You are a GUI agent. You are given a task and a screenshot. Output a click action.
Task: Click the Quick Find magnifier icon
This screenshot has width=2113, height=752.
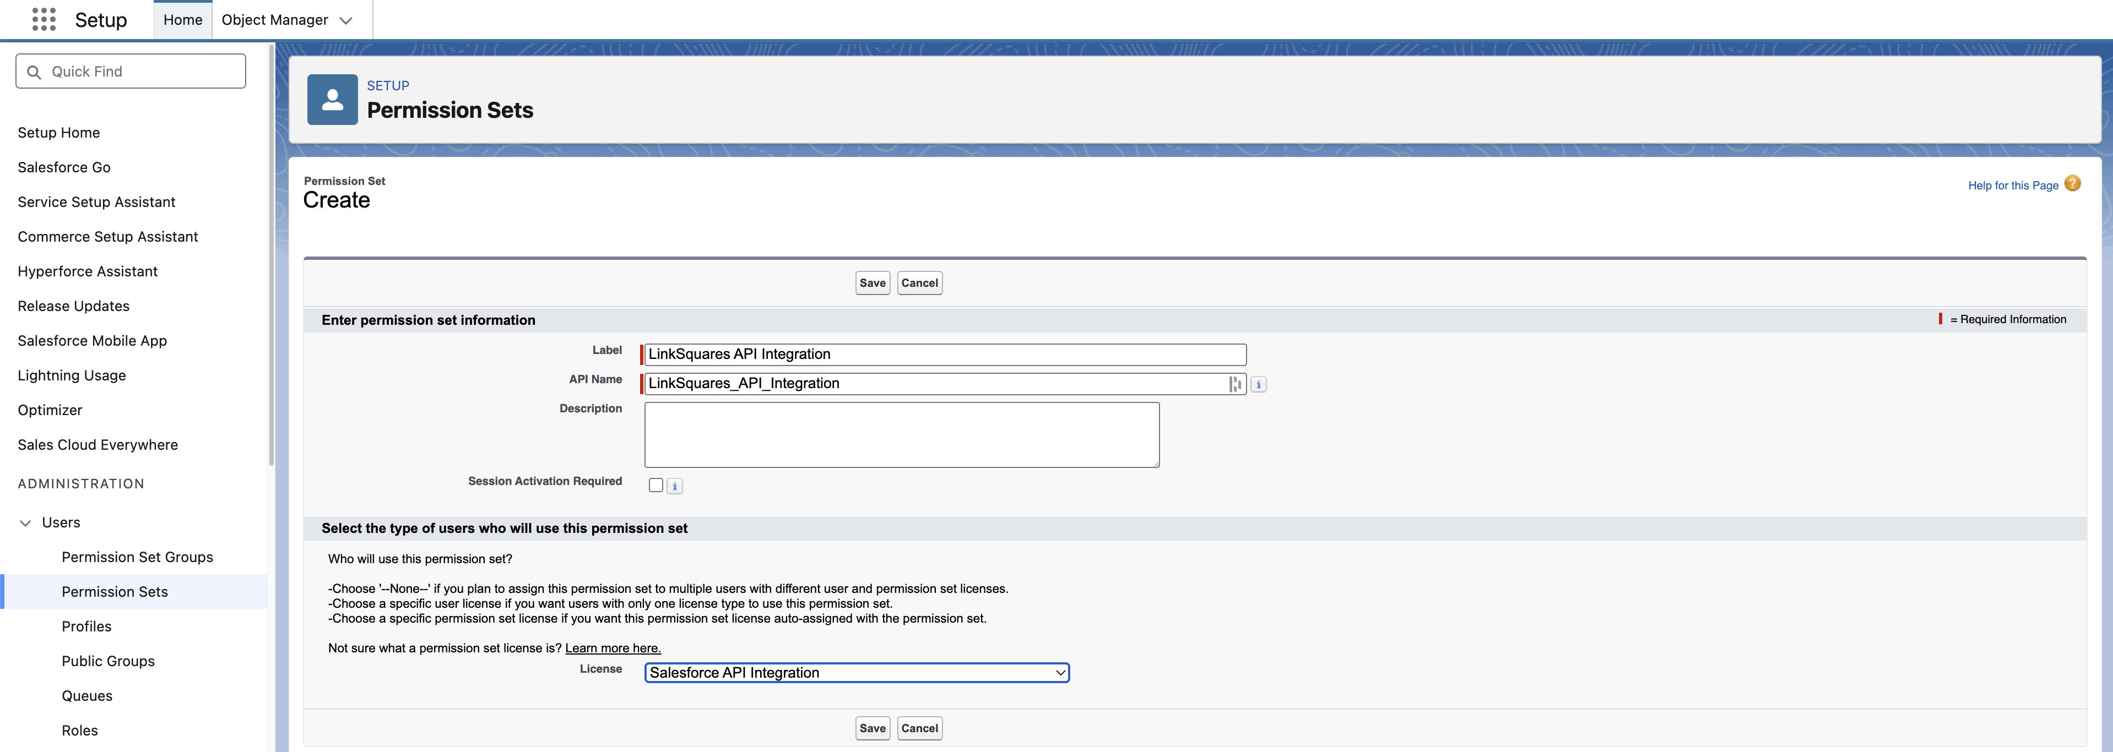pos(35,72)
